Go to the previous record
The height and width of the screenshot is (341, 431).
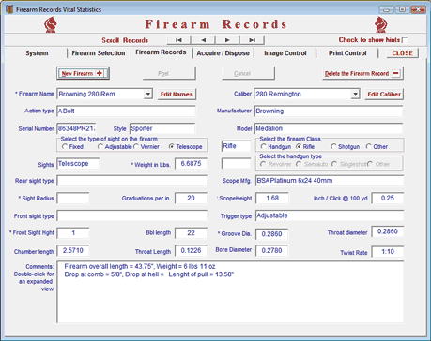tap(204, 40)
